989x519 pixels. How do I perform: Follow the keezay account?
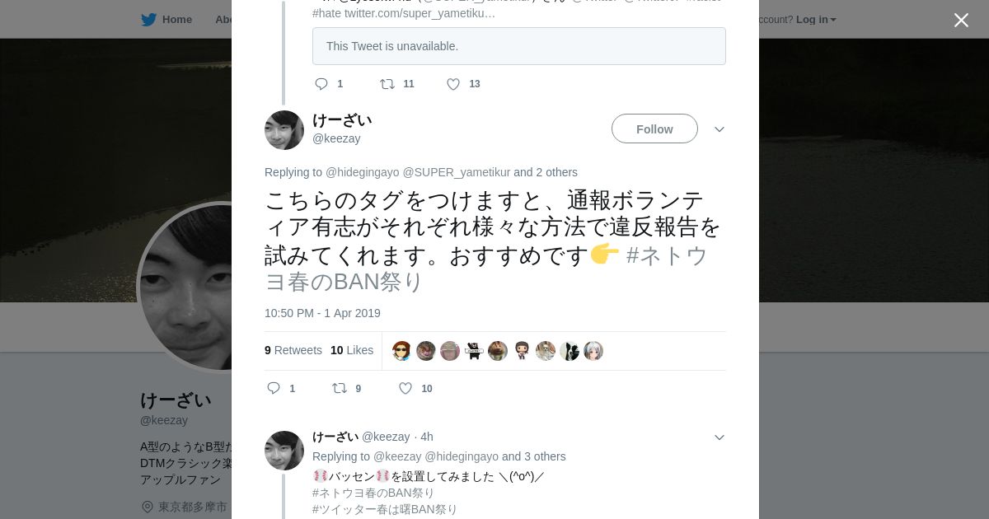(654, 129)
